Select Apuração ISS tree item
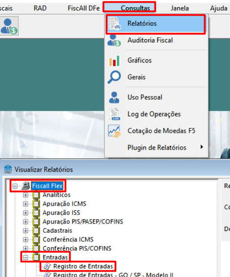The width and height of the screenshot is (230, 277). point(61,213)
